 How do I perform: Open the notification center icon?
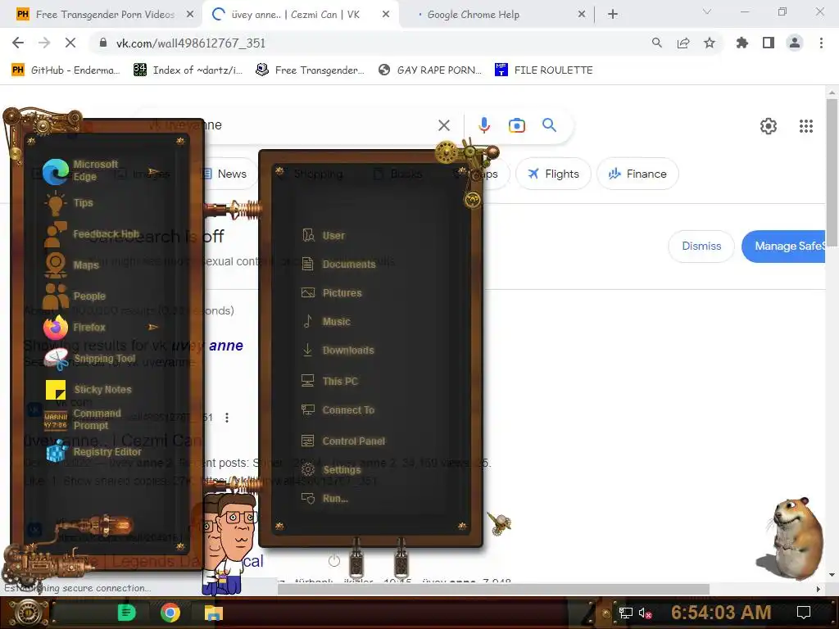coord(803,613)
